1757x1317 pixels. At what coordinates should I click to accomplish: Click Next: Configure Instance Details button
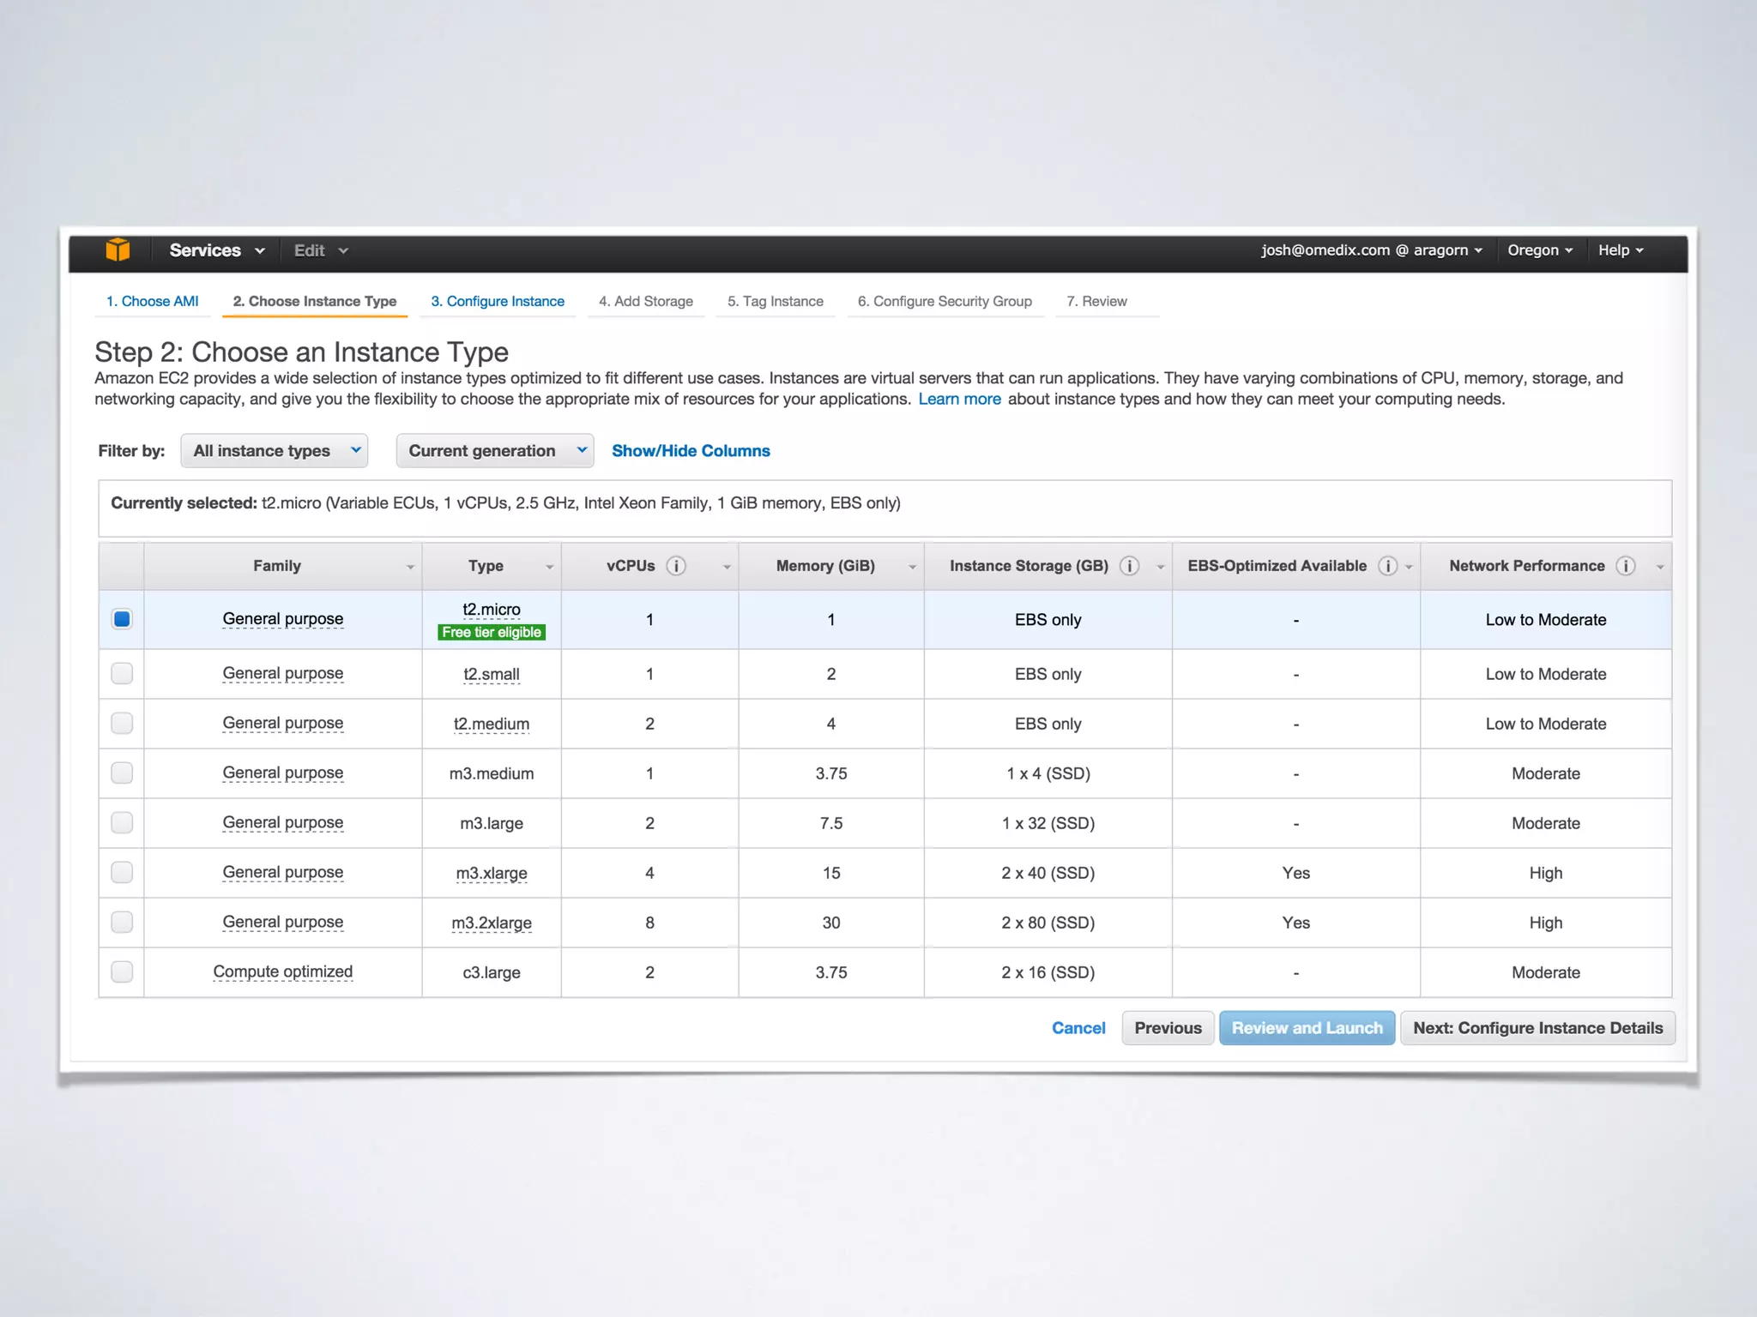[1537, 1028]
